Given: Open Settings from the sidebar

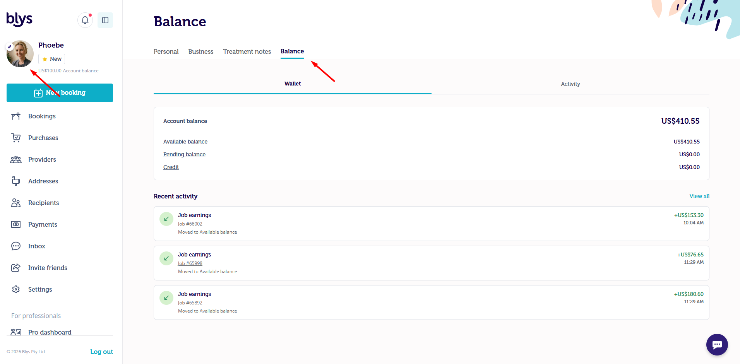Looking at the screenshot, I should coord(40,289).
